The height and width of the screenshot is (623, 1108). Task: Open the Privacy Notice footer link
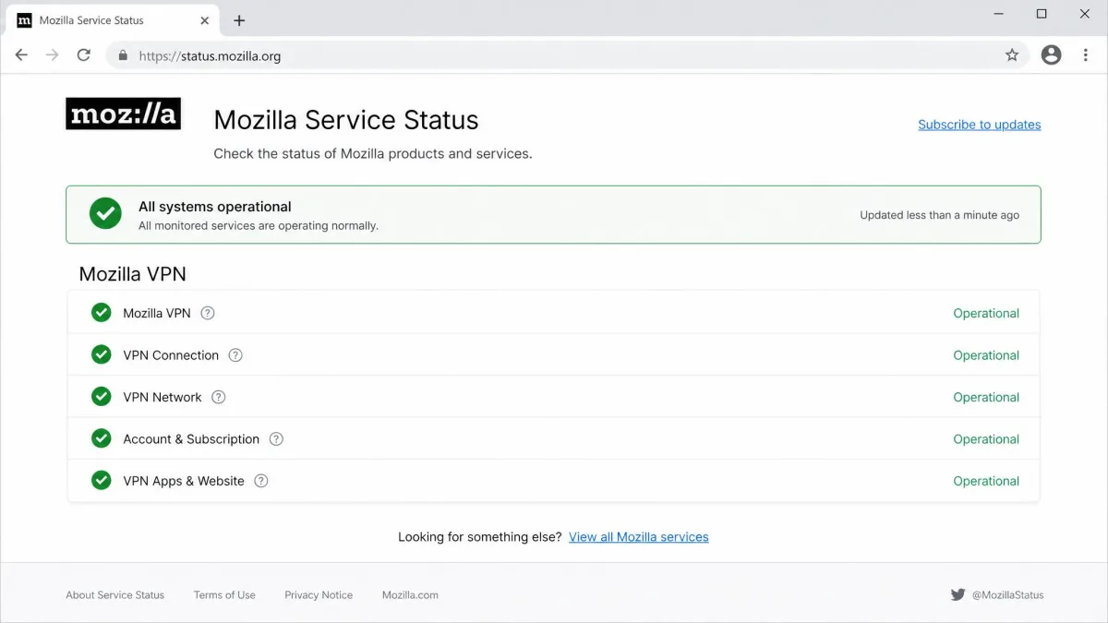(319, 595)
